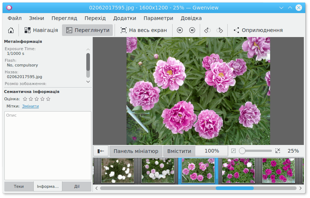Select the white peonies thumbnail

(x=117, y=170)
